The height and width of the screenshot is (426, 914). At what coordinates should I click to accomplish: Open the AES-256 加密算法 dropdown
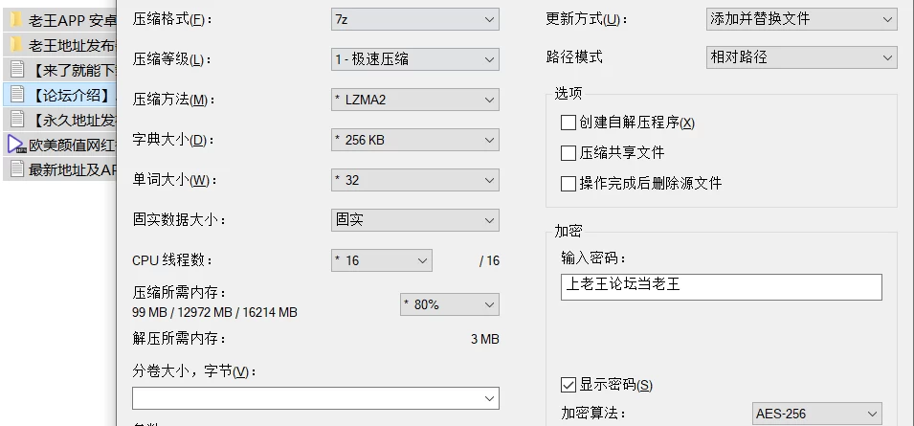[816, 414]
